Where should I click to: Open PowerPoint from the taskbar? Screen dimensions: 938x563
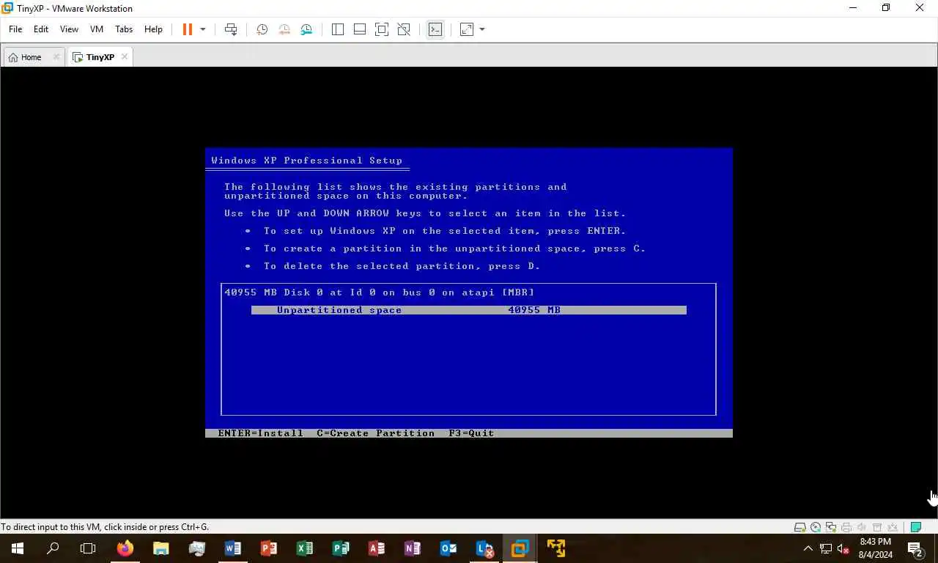click(268, 548)
